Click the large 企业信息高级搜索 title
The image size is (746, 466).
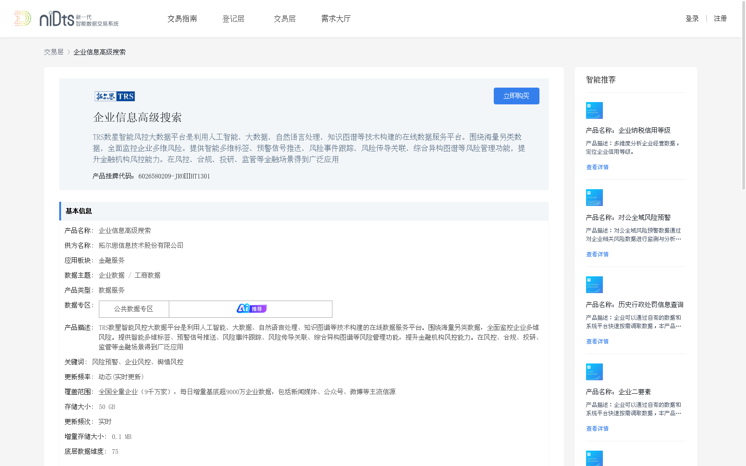138,117
